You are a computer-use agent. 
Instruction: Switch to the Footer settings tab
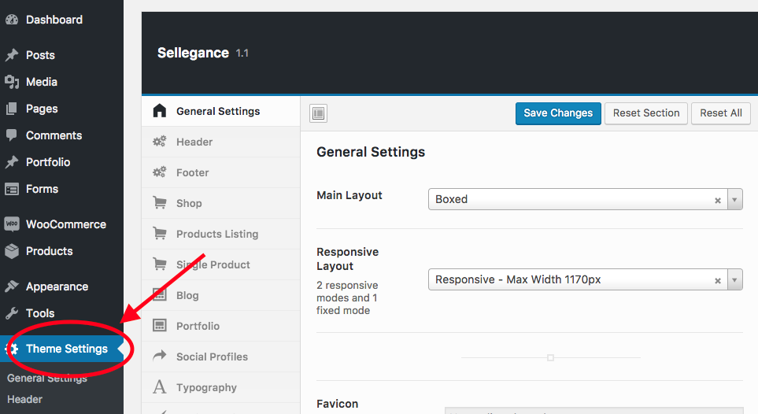pos(221,172)
